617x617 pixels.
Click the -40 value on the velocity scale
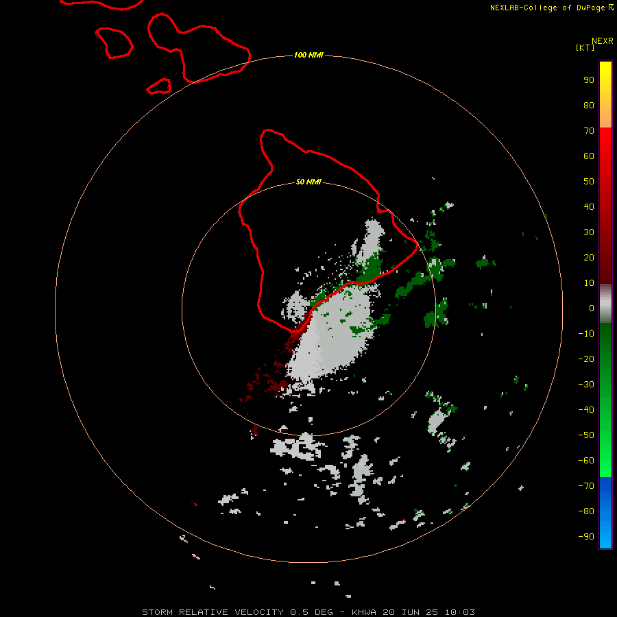(x=586, y=410)
